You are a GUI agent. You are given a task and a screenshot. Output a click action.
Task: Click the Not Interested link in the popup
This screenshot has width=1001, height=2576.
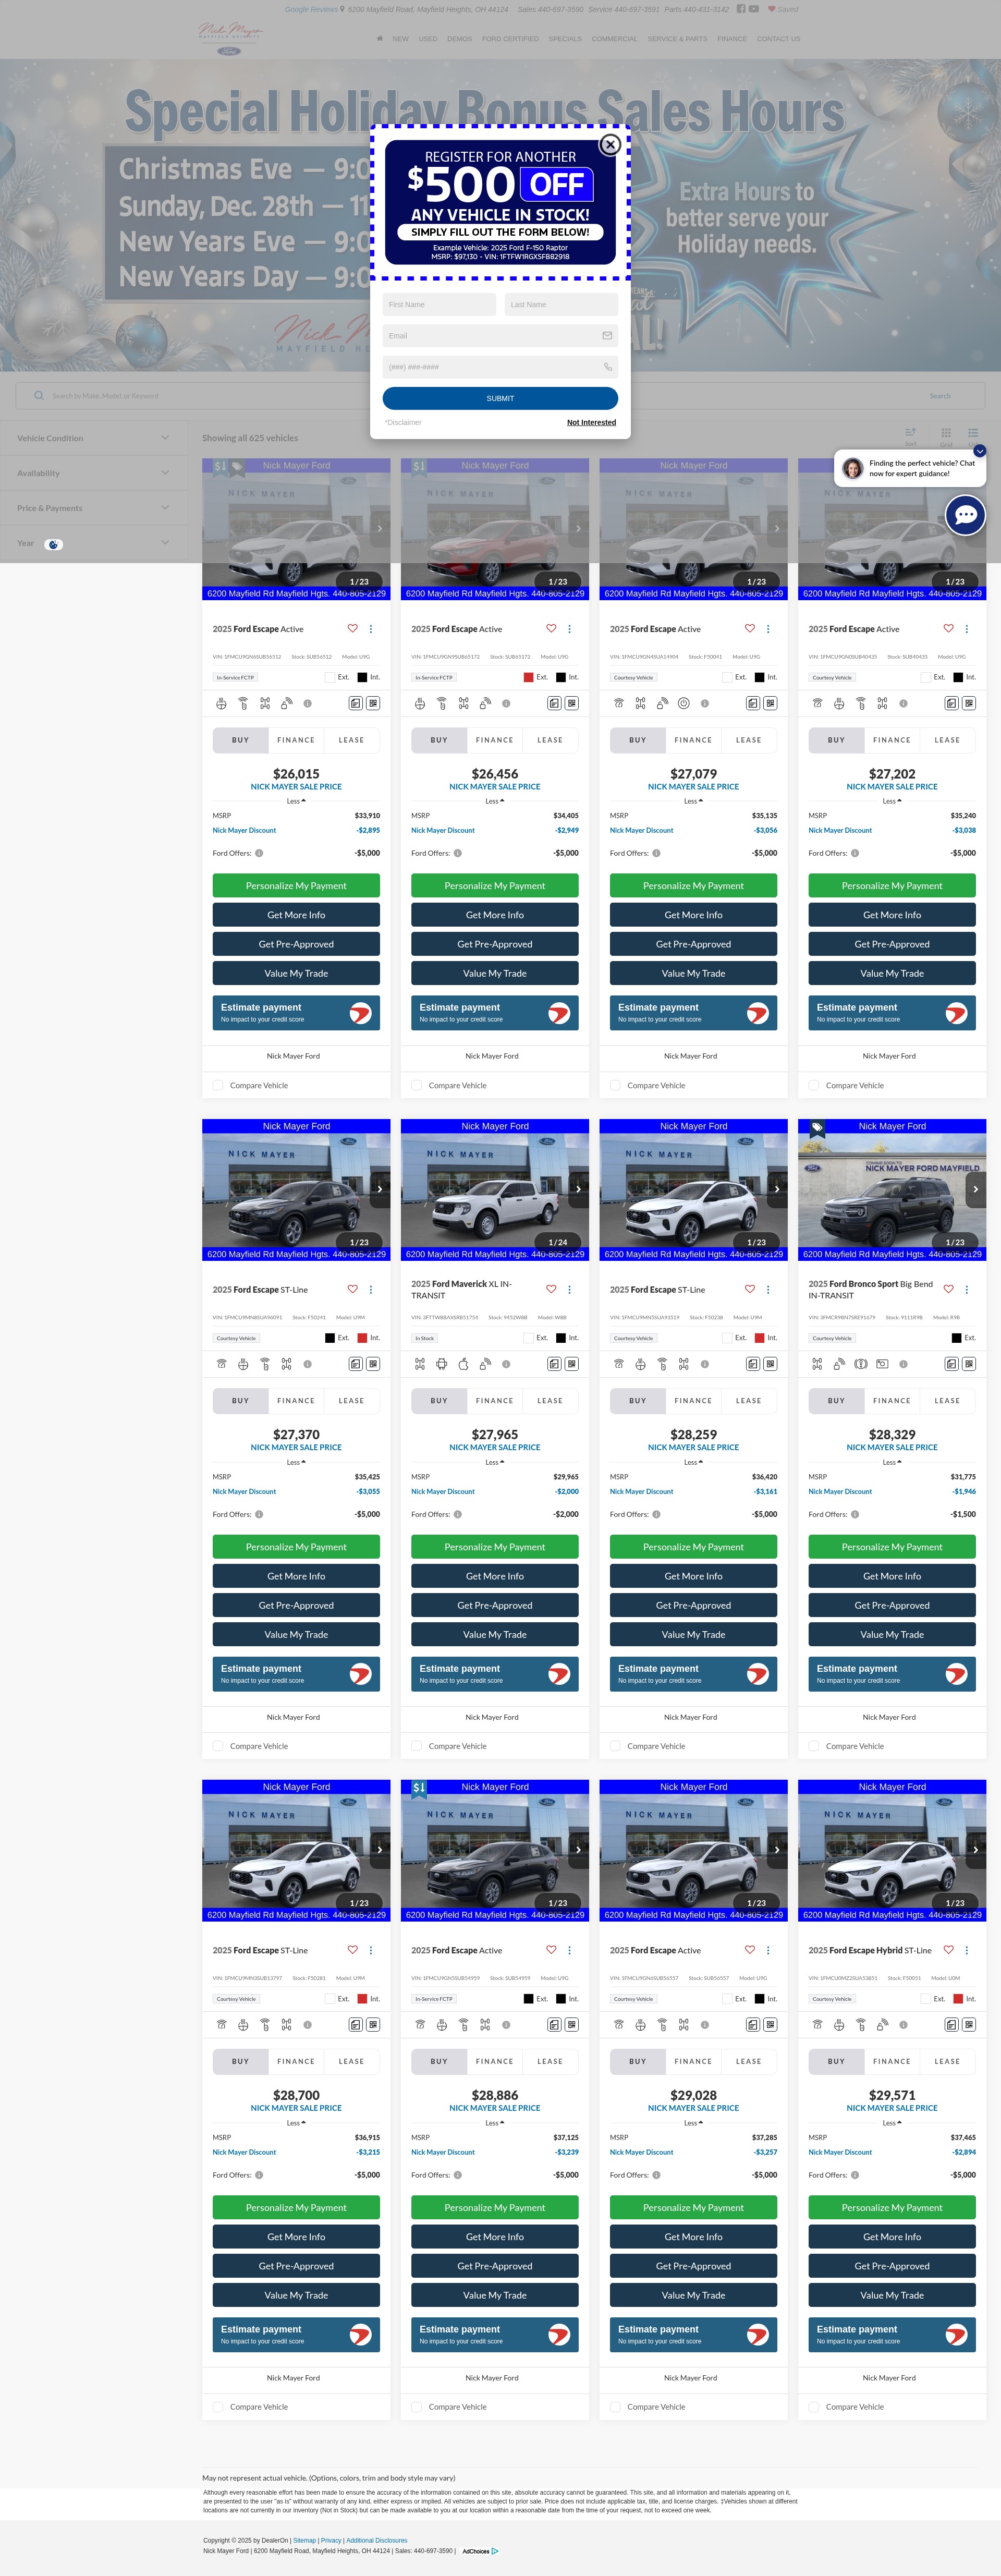point(591,423)
